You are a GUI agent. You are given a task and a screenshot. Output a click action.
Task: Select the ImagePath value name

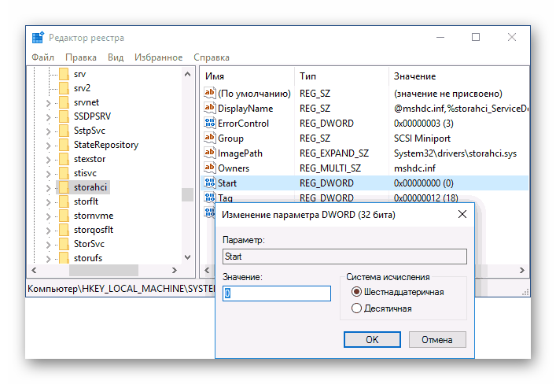point(240,153)
